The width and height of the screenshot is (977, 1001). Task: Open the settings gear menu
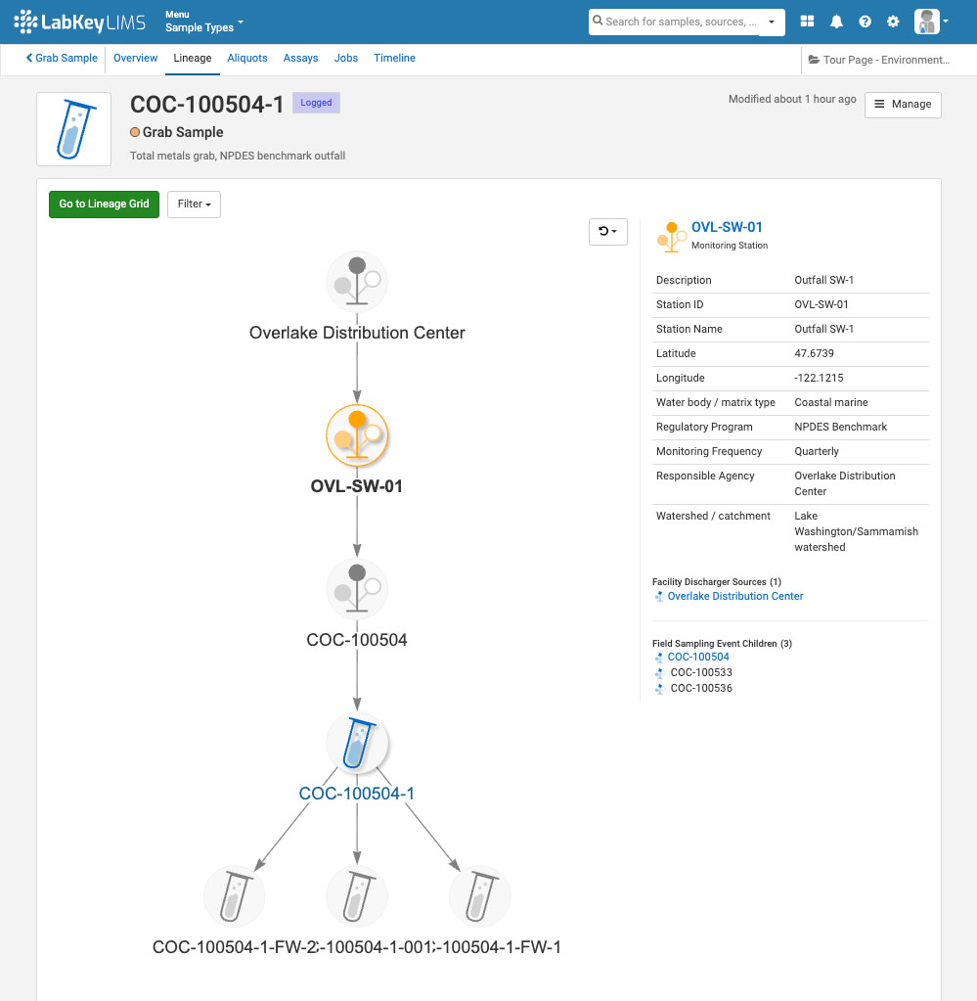(x=893, y=22)
